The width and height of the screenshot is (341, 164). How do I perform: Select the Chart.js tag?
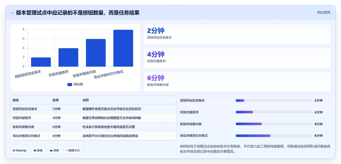coord(20,150)
